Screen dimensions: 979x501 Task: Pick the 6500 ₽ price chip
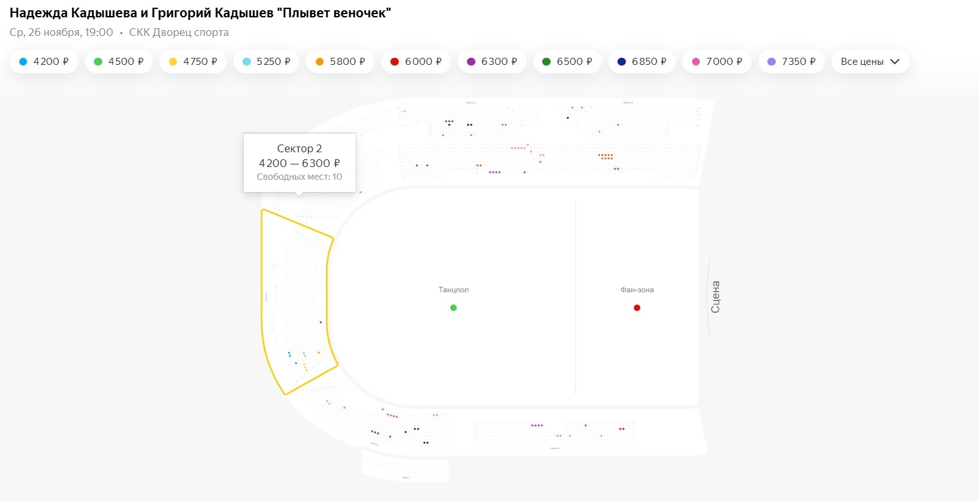pos(567,62)
